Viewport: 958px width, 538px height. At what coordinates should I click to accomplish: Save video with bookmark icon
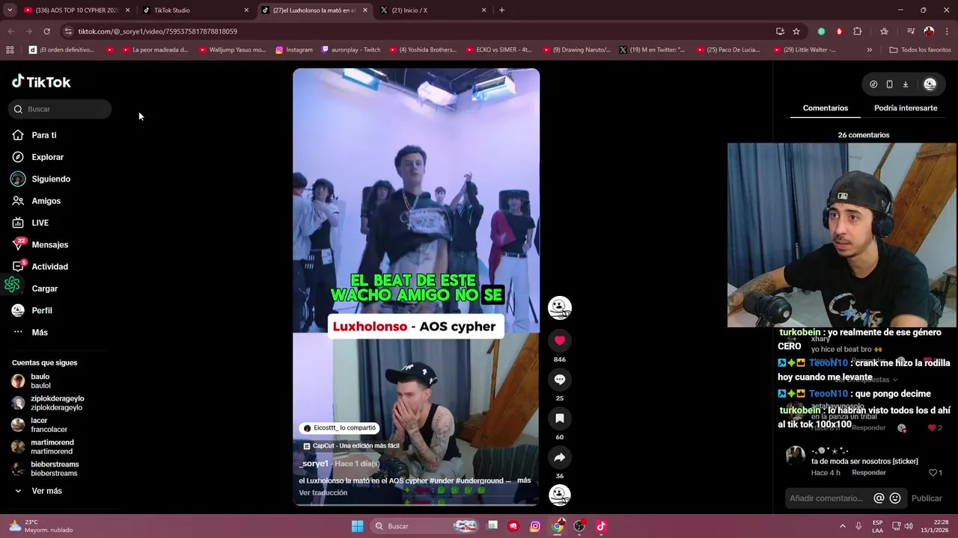tap(559, 418)
